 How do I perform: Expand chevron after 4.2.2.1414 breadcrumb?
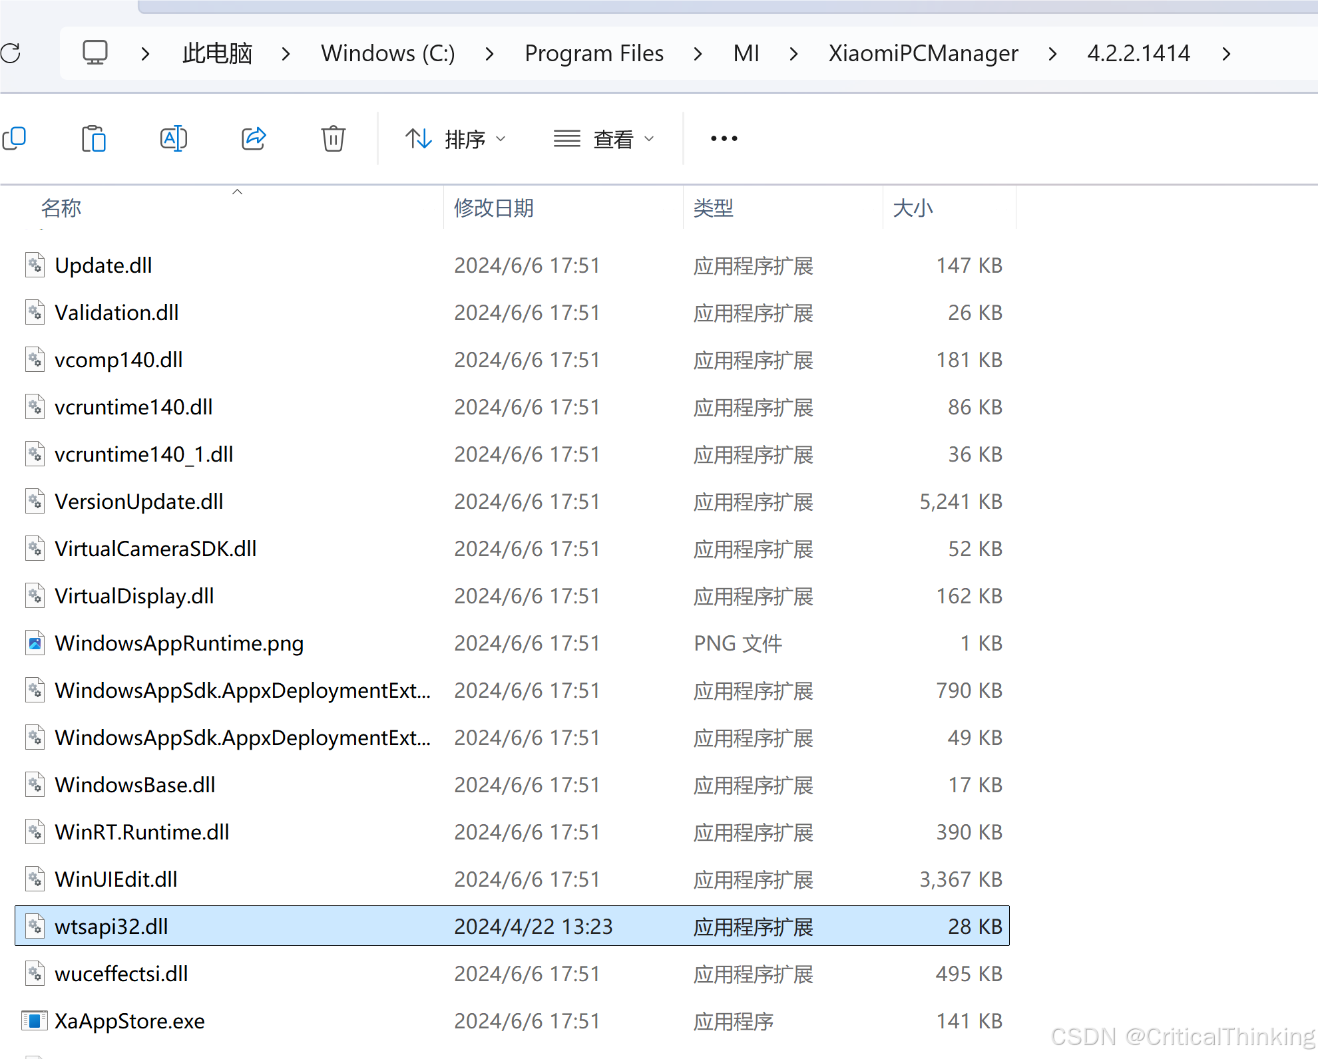1226,53
